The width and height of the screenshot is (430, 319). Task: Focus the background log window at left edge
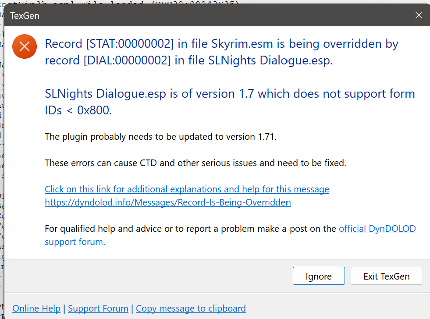click(x=2, y=164)
